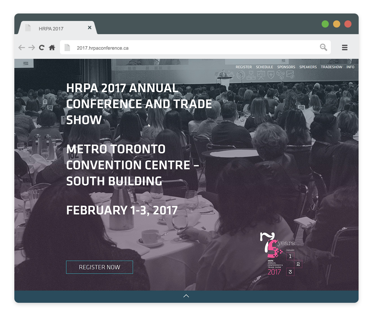The image size is (373, 318).
Task: Open the SPONSORS nav link
Action: tap(286, 67)
